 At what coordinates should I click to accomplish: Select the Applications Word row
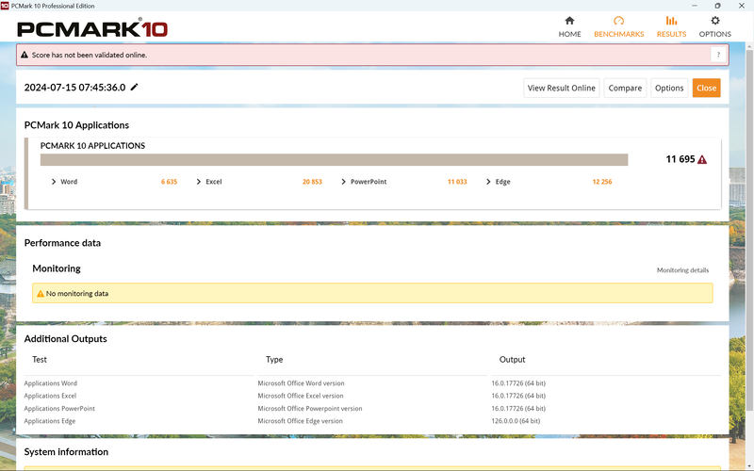pos(372,383)
